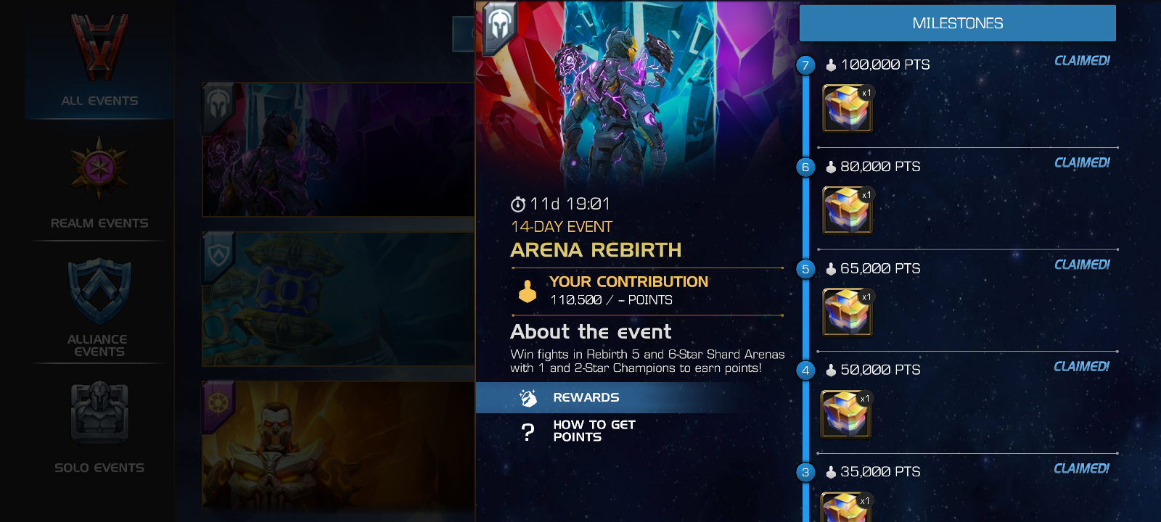Viewport: 1161px width, 522px height.
Task: Click the Claimed label for 100,000 PTS
Action: (1082, 61)
